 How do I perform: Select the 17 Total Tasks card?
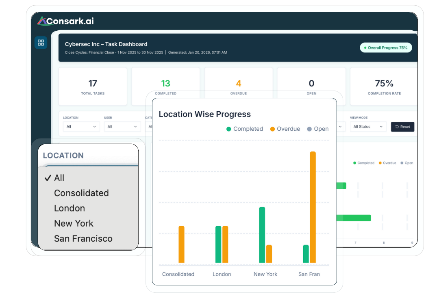coord(93,86)
